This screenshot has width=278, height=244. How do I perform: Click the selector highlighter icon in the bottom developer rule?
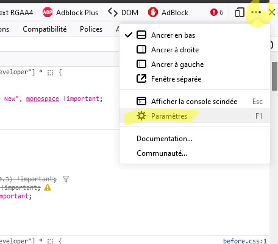(50, 241)
